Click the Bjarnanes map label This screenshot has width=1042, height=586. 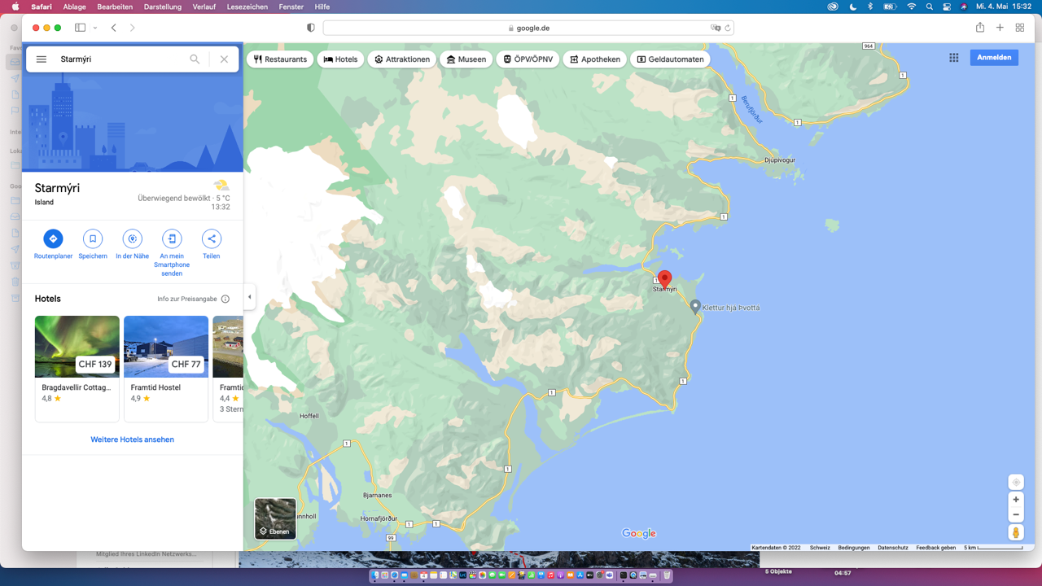click(377, 495)
